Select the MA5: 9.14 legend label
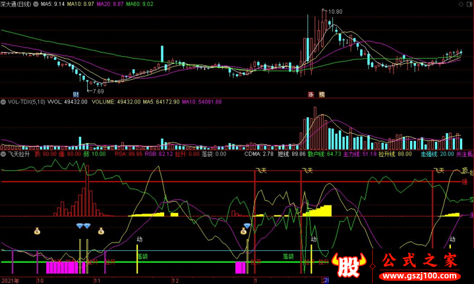The height and width of the screenshot is (284, 474). (x=53, y=4)
